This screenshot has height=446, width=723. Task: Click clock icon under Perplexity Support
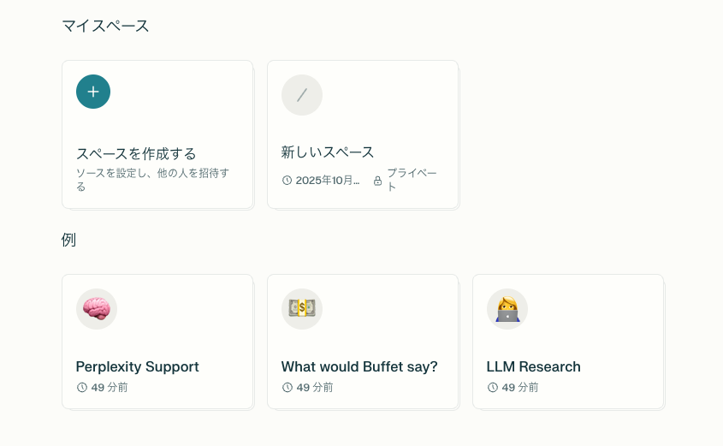82,388
